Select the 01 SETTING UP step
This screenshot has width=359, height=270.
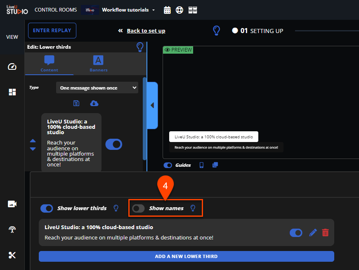pyautogui.click(x=257, y=31)
